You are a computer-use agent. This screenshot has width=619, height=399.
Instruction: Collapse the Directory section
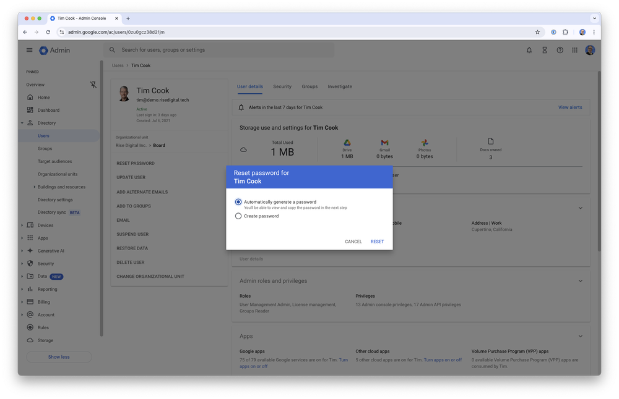click(x=21, y=123)
